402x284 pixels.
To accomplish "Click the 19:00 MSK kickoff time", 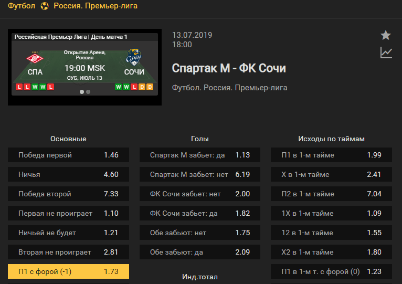I will 84,68.
